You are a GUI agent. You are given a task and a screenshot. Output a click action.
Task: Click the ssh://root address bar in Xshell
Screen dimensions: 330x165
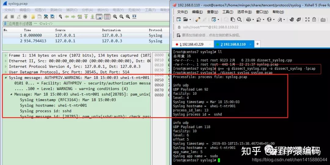[x=252, y=27]
